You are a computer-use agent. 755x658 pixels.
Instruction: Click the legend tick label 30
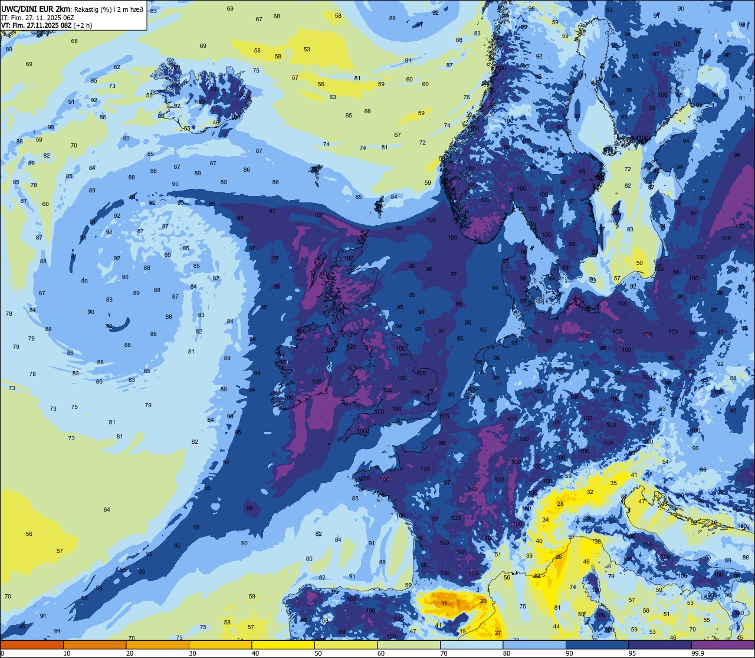click(192, 653)
